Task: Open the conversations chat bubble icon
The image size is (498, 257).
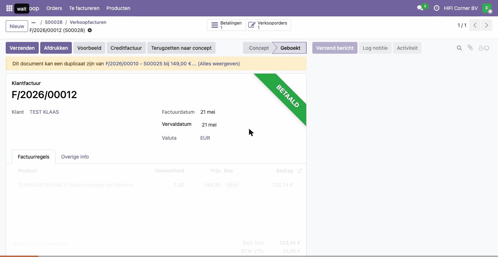Action: pyautogui.click(x=420, y=8)
